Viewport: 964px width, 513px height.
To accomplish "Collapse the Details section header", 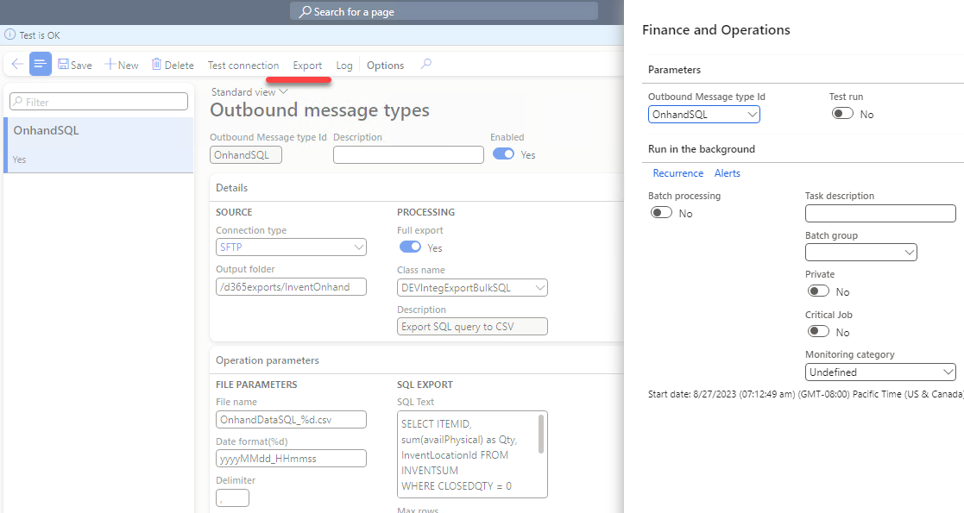I will (232, 188).
